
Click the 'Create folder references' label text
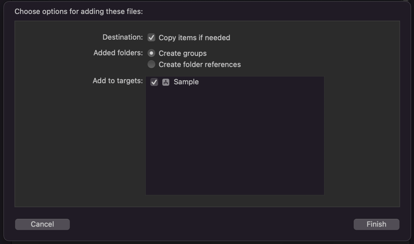pyautogui.click(x=200, y=64)
